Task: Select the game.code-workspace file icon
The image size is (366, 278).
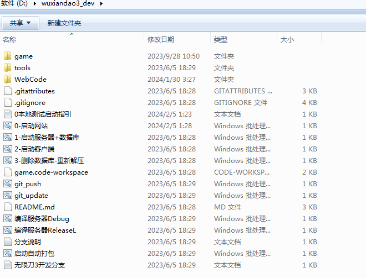Action: pos(7,172)
